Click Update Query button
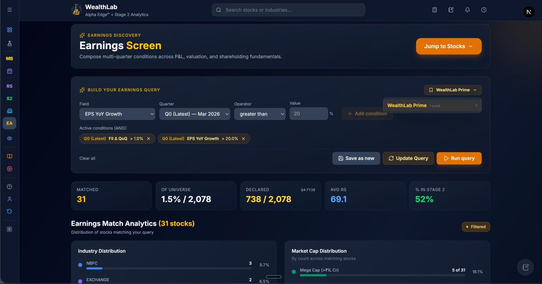The height and width of the screenshot is (284, 542). 408,158
